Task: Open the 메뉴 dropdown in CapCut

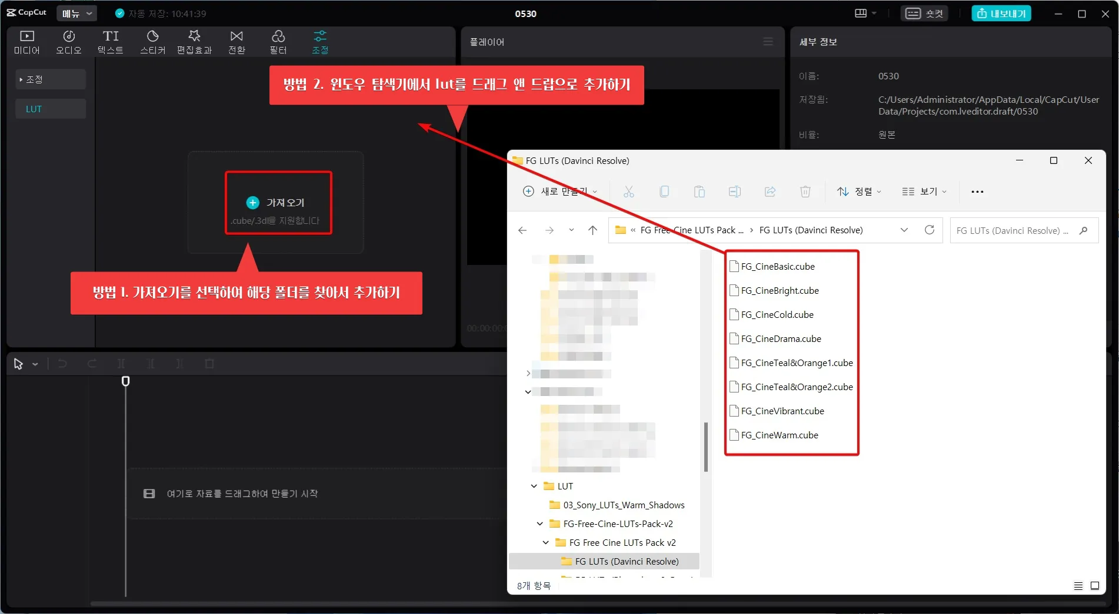Action: point(77,13)
